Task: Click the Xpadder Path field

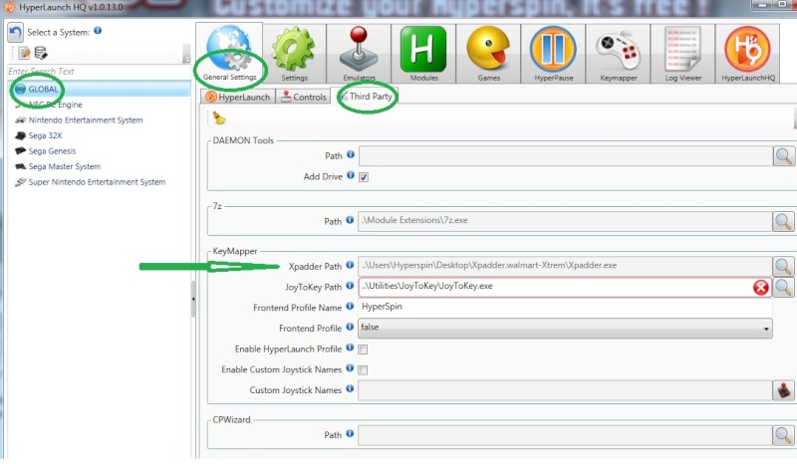Action: (565, 266)
